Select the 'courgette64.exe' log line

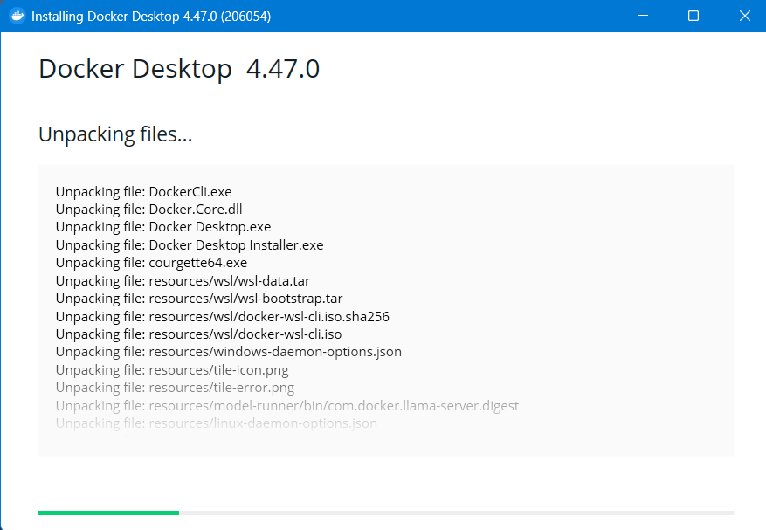click(x=151, y=262)
